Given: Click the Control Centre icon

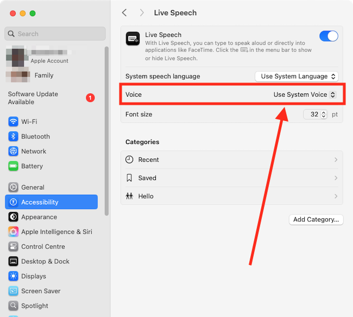Looking at the screenshot, I should pos(13,247).
